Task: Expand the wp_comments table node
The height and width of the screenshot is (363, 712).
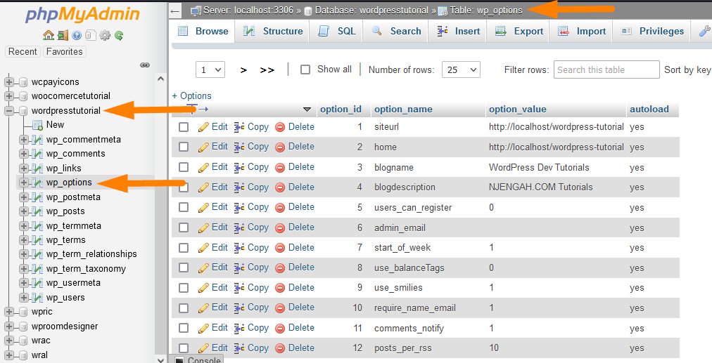Action: coord(24,154)
